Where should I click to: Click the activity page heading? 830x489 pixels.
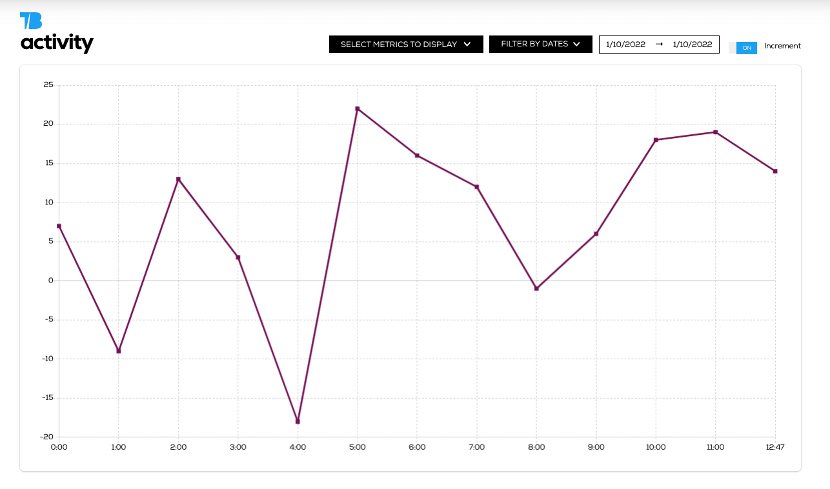(57, 44)
